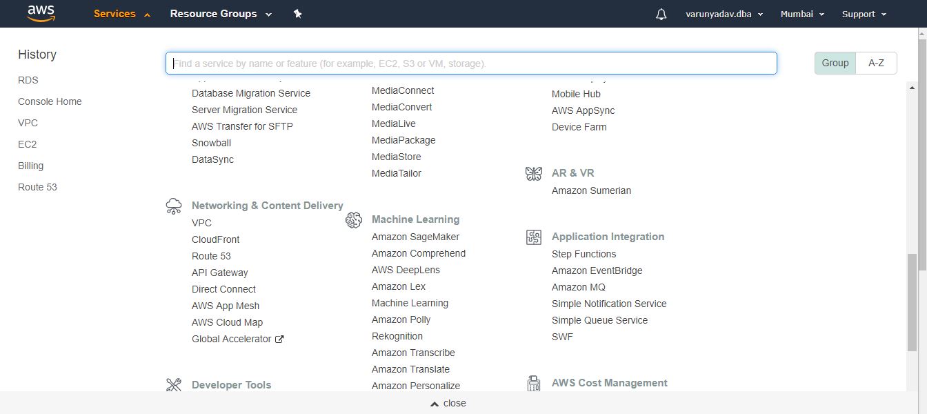Open Snowball service
The width and height of the screenshot is (927, 414).
coord(211,143)
